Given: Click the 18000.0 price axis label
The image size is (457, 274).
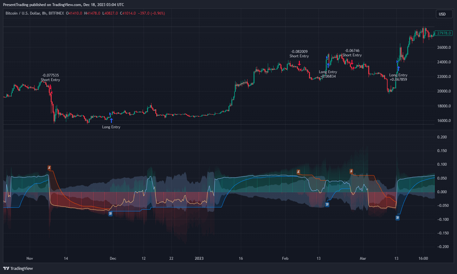Looking at the screenshot, I should (444, 106).
